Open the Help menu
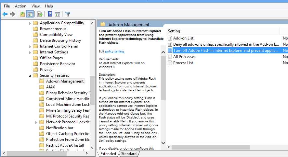 click(49, 6)
